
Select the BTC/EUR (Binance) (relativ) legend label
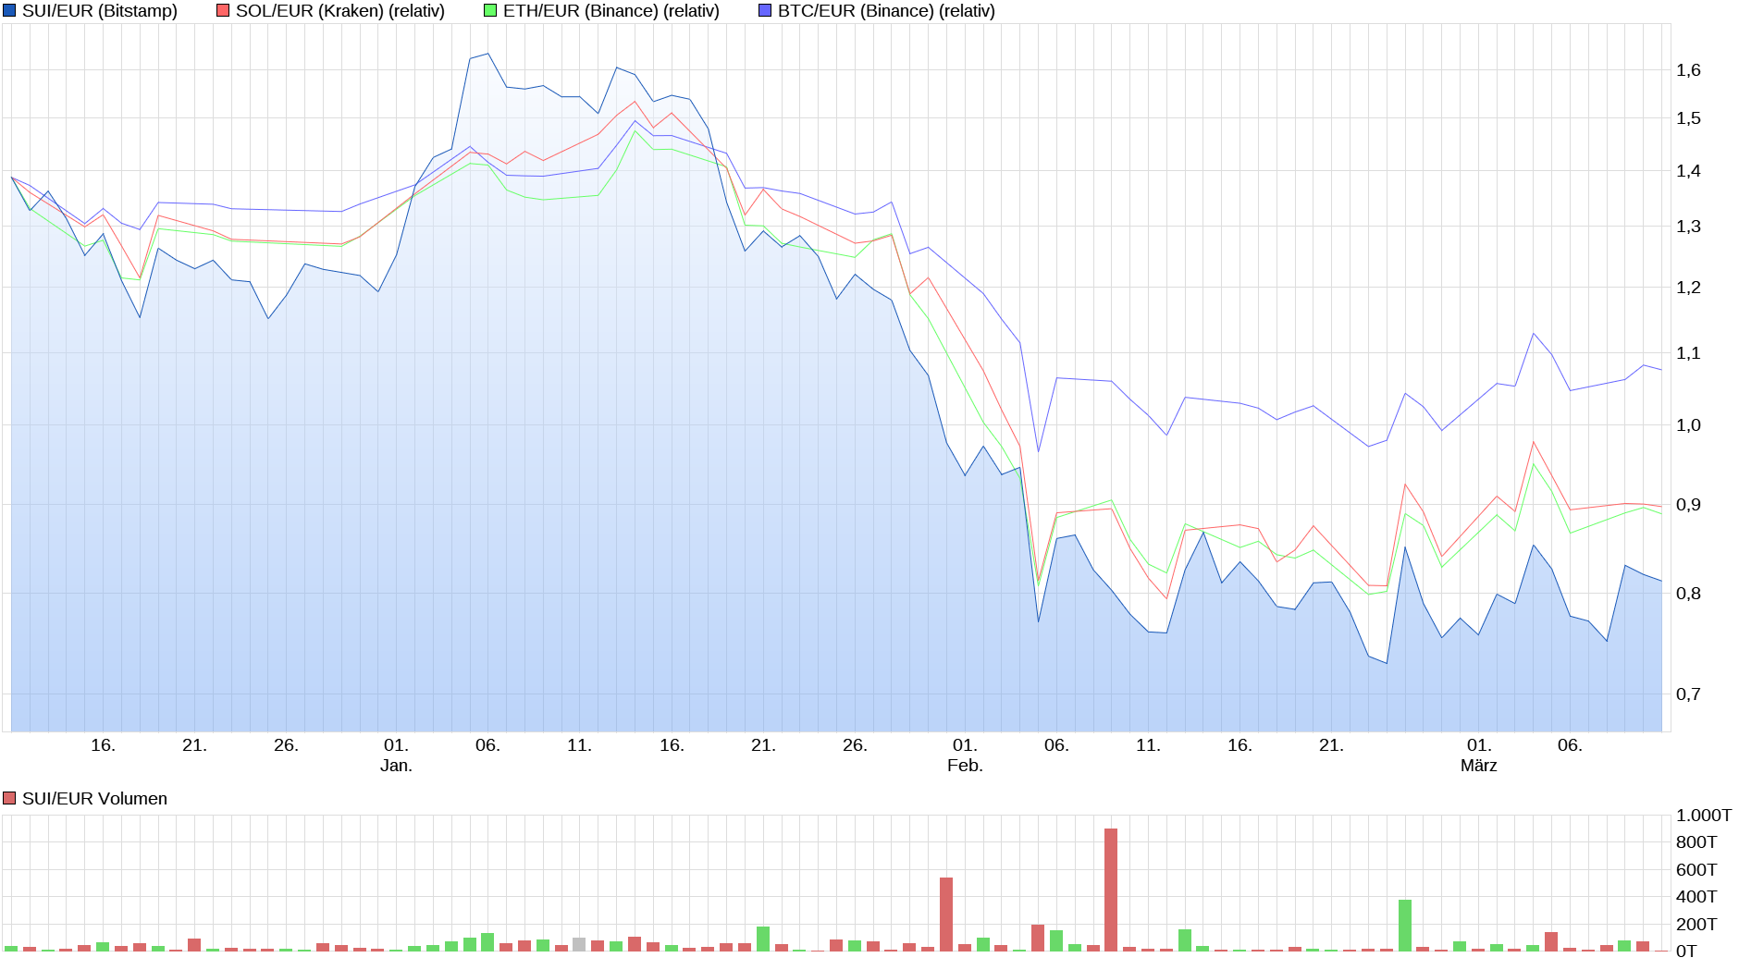click(x=886, y=11)
